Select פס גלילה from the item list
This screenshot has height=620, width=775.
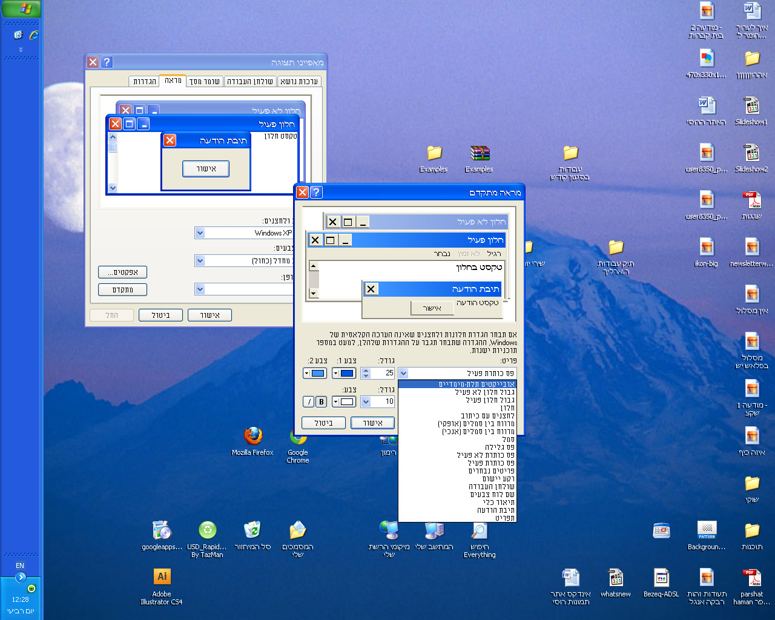click(500, 447)
